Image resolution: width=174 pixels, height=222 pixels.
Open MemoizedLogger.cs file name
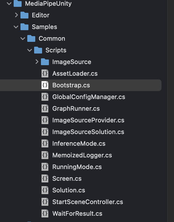tap(82, 155)
